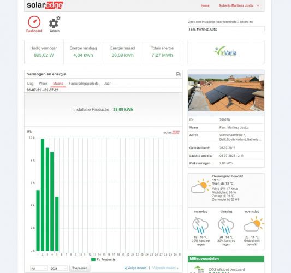This screenshot has width=291, height=273.
Task: Toggle PV Productie legend series
Action: pos(103,260)
